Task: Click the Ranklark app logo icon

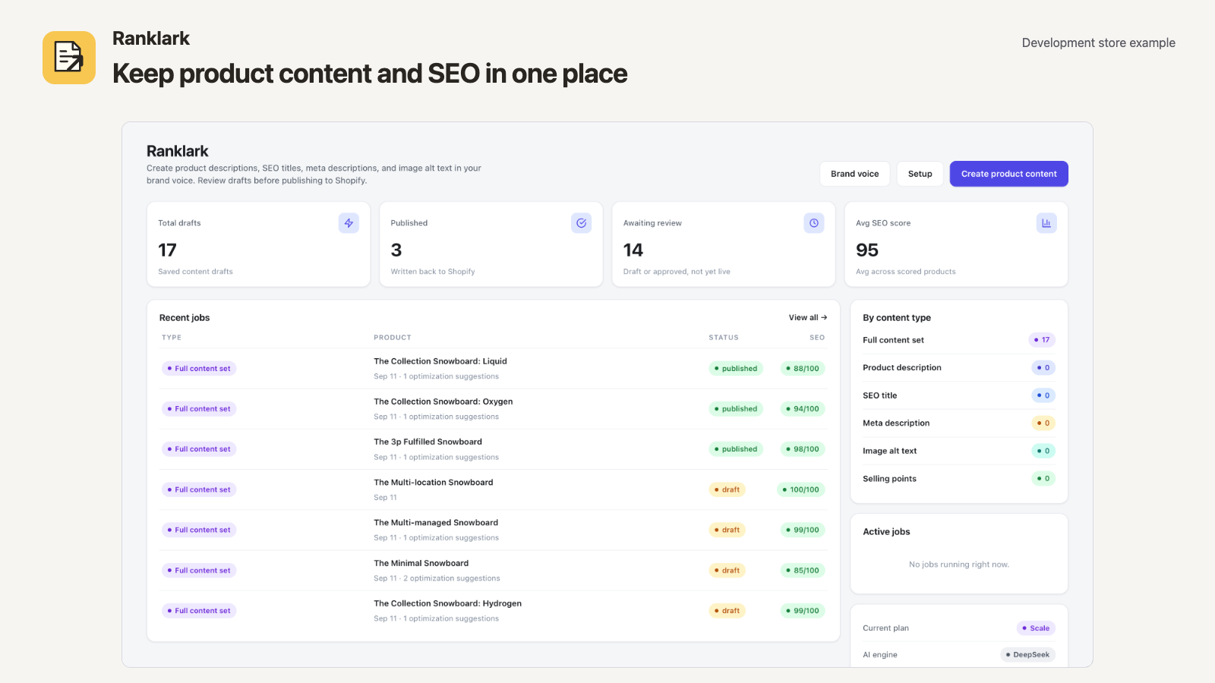Action: tap(69, 58)
